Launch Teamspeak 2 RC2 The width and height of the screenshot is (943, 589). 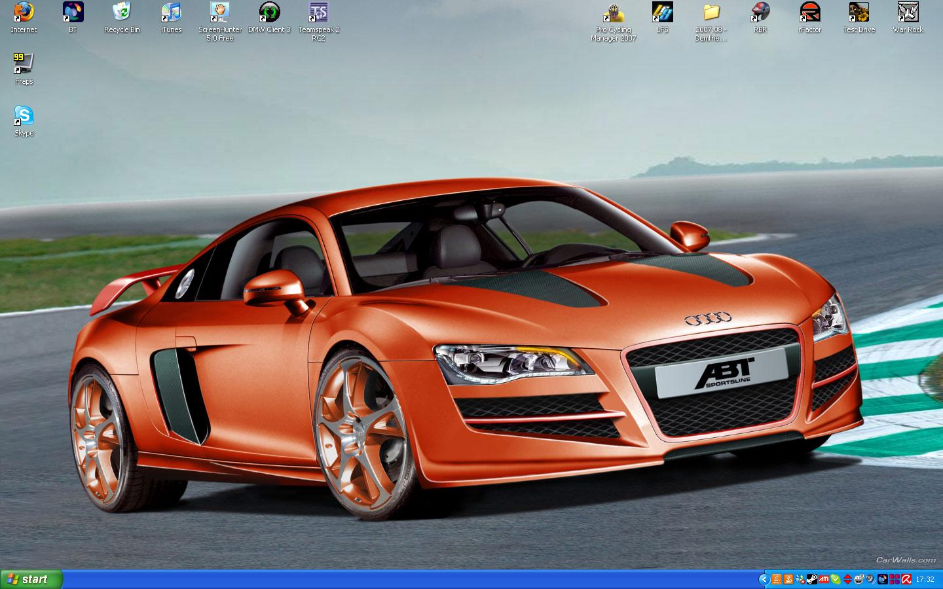(x=318, y=22)
